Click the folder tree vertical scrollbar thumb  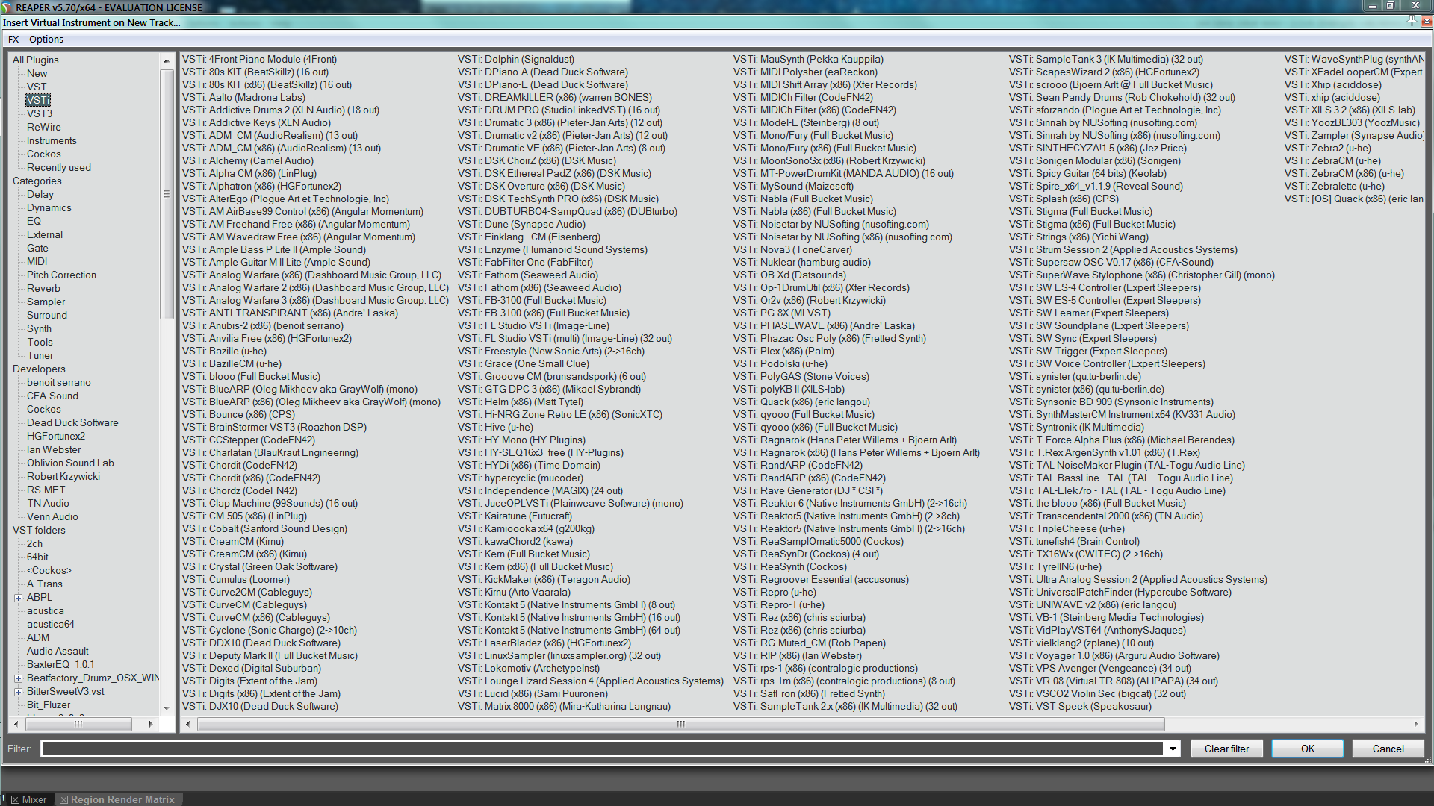pos(167,194)
